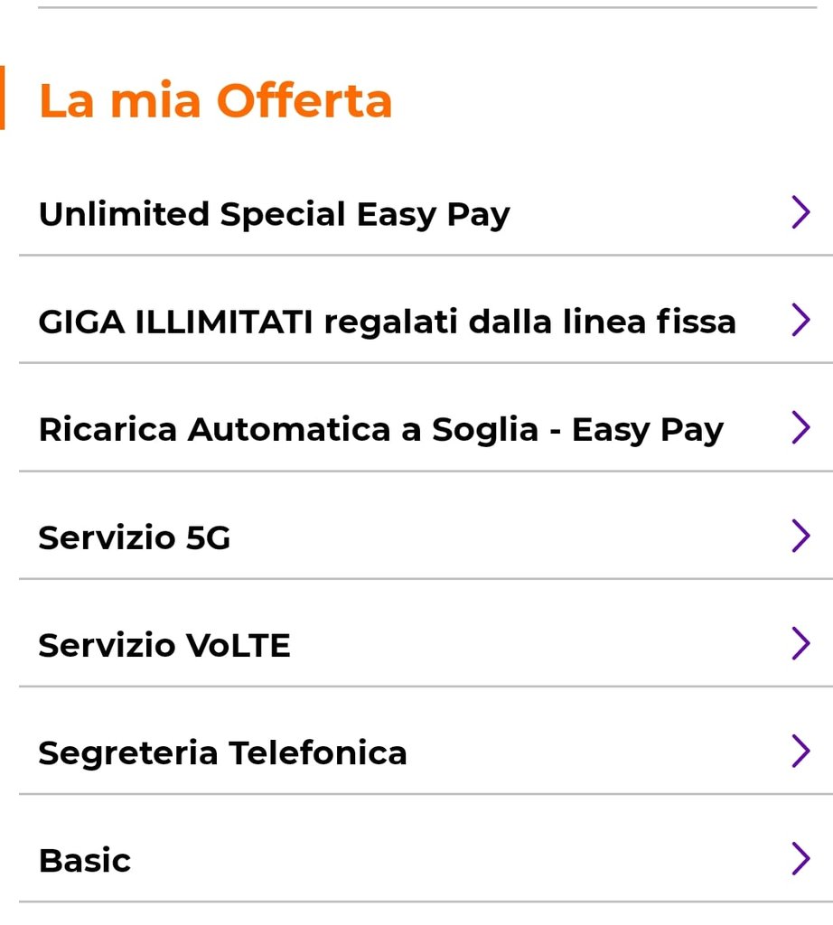Click the Servizio VoLTE chevron arrow
The width and height of the screenshot is (833, 925).
[x=800, y=643]
